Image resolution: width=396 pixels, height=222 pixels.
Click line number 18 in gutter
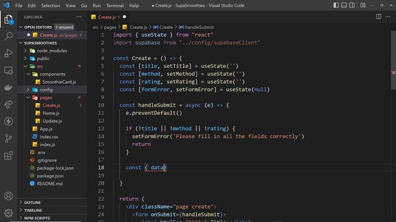click(101, 168)
